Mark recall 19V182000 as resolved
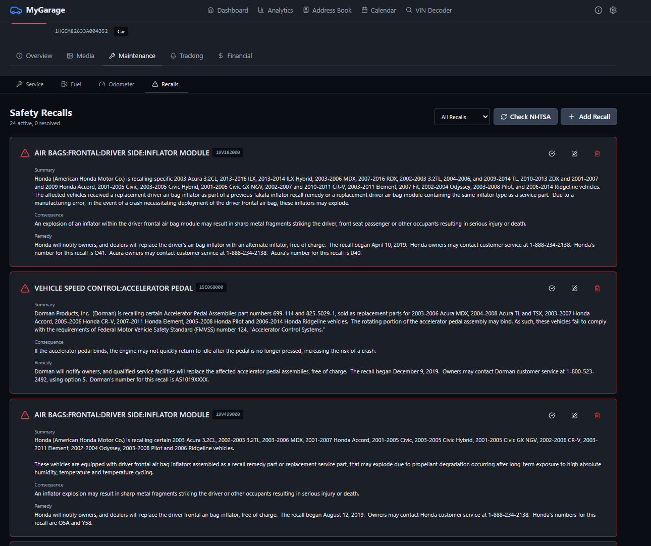 click(552, 153)
